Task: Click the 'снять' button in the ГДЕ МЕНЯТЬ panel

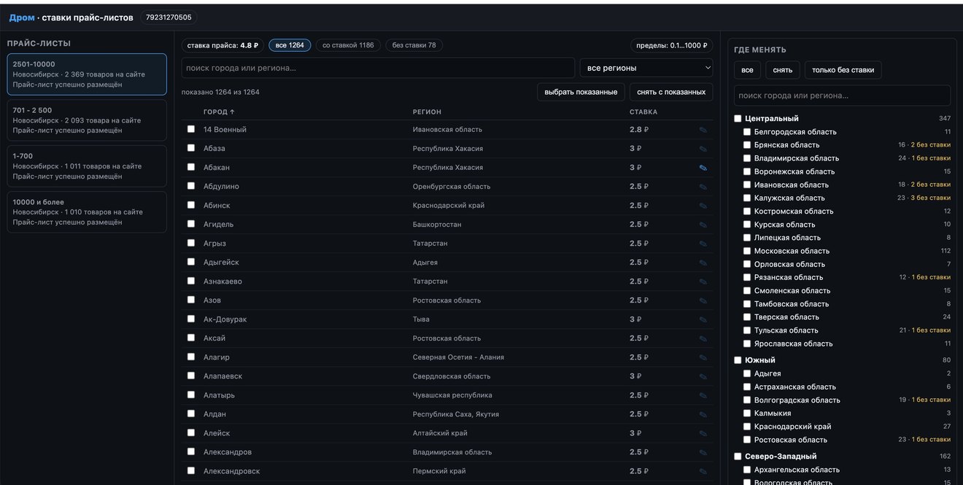Action: 782,70
